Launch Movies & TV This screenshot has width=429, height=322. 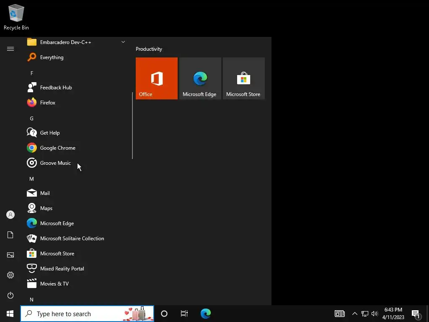point(76,284)
